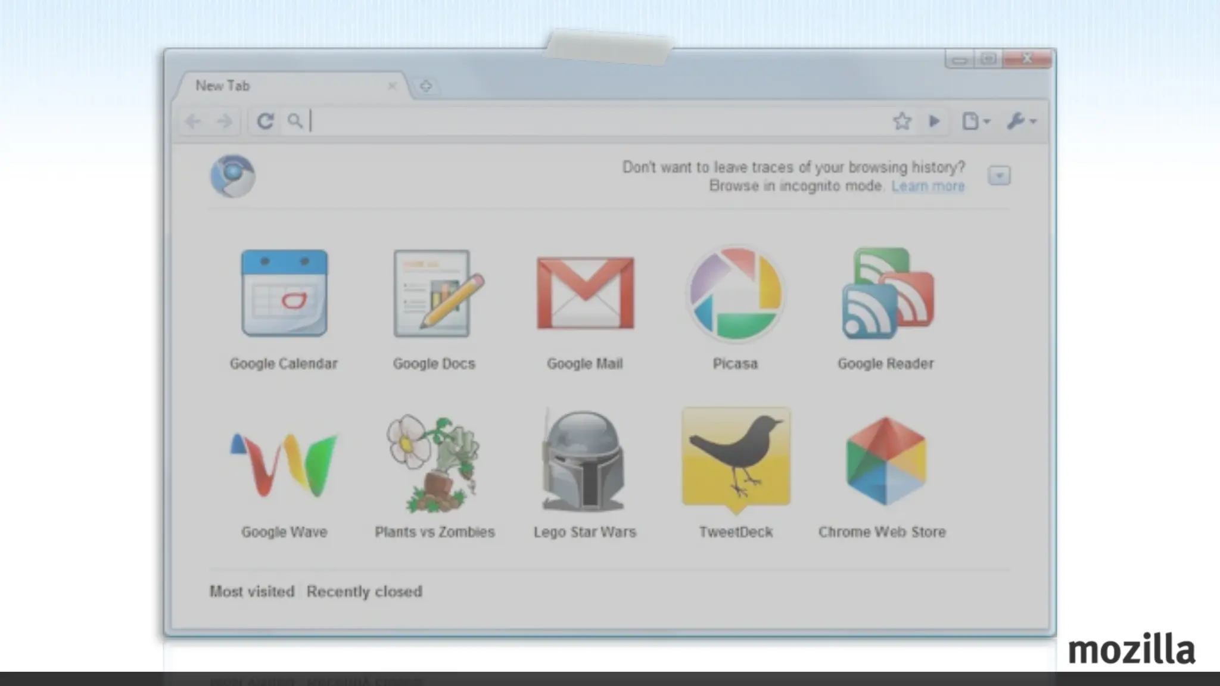
Task: Open the Google Calendar app icon
Action: (x=284, y=294)
